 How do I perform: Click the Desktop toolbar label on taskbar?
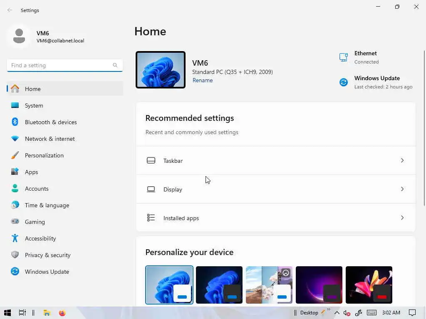coord(309,313)
